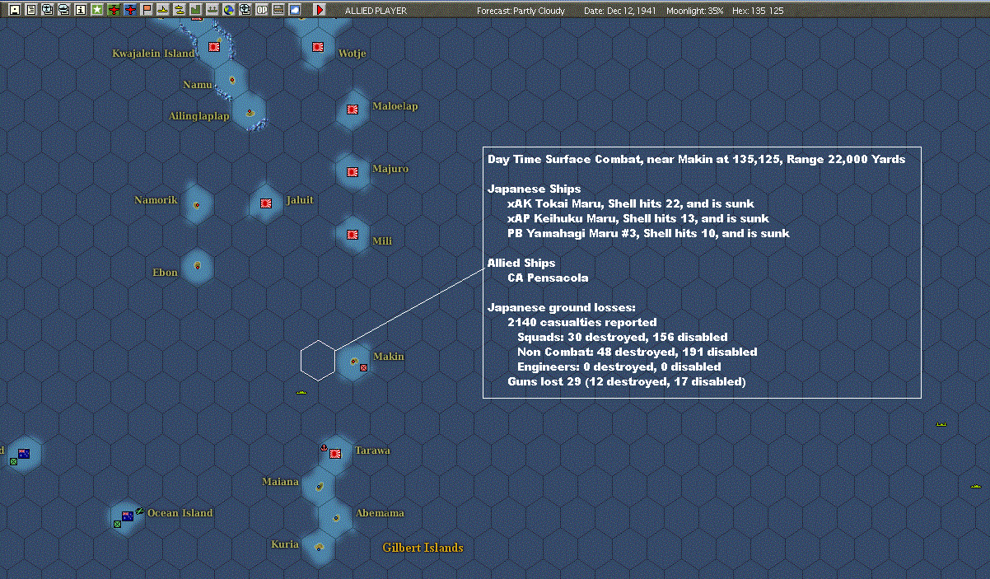Image resolution: width=990 pixels, height=579 pixels.
Task: Select the Japanese base flag at Jaluit
Action: point(266,203)
